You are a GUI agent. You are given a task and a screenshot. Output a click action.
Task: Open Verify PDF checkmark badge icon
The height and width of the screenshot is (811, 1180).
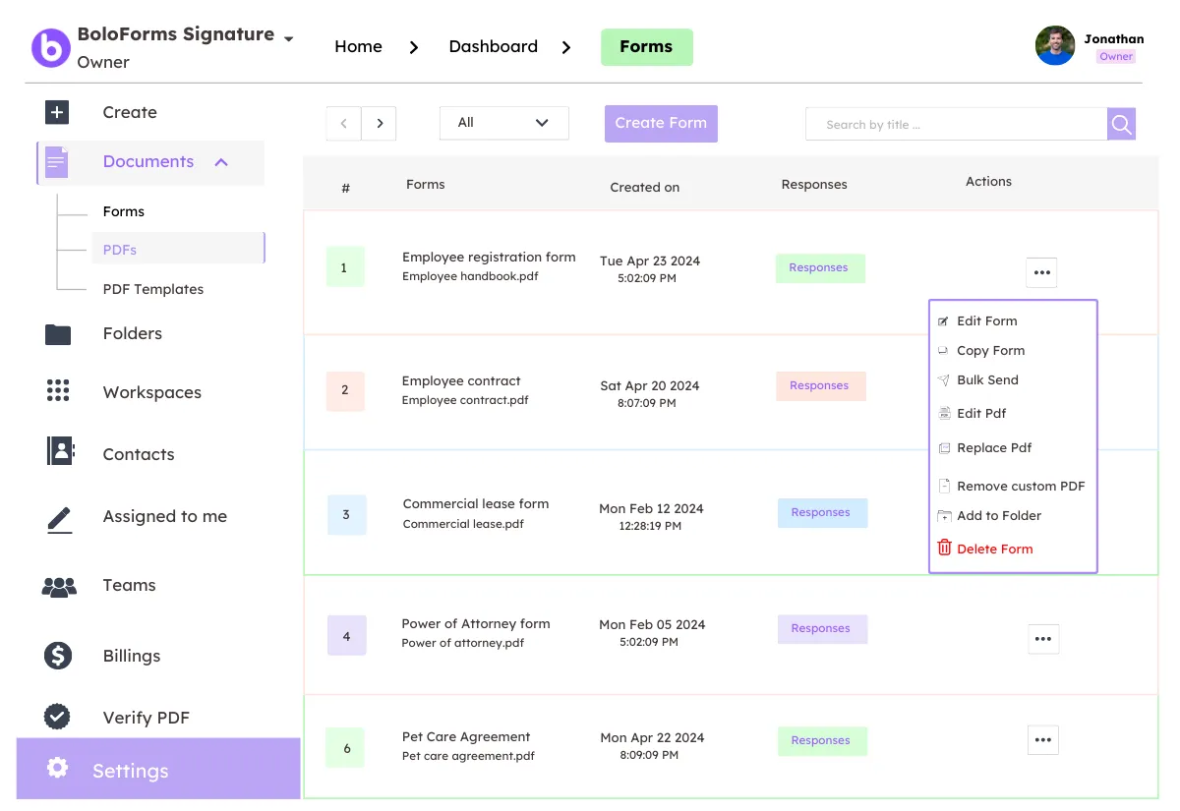coord(58,717)
